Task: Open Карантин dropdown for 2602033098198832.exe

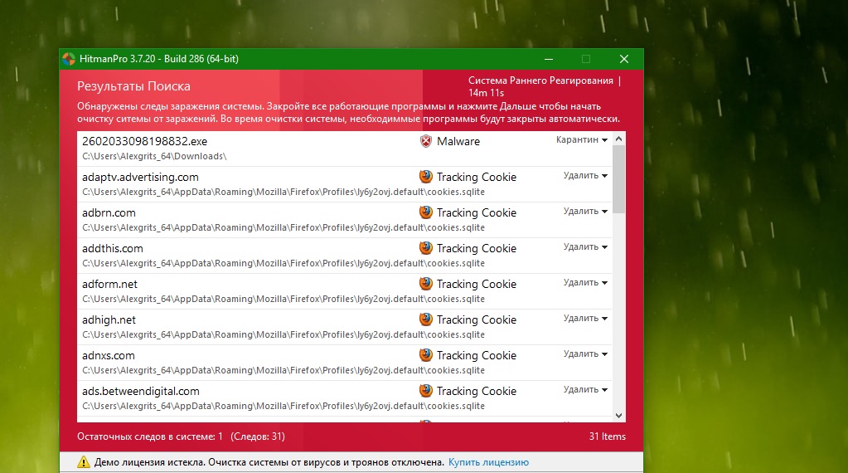Action: click(x=582, y=139)
